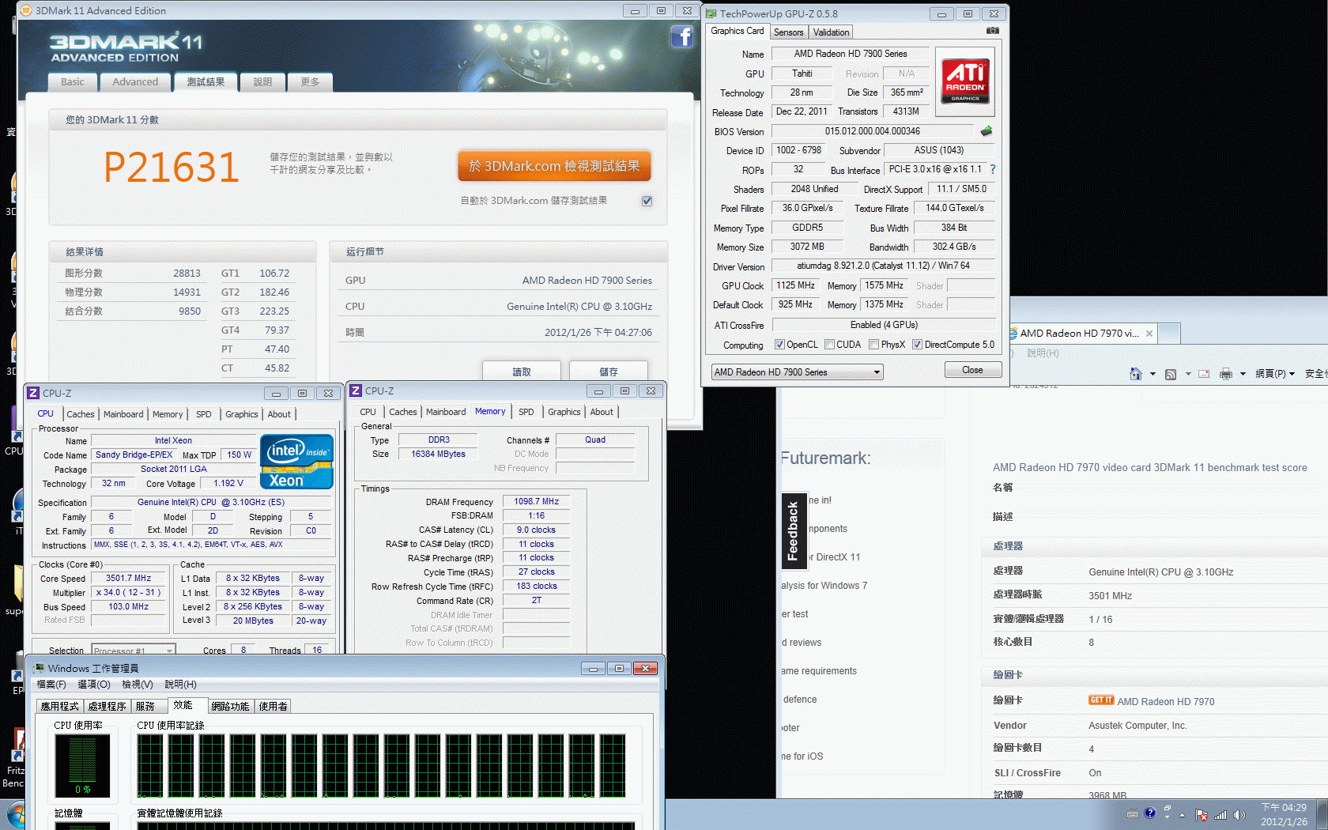The width and height of the screenshot is (1328, 830).
Task: Switch to the Basic tab in 3DMark 11
Action: coord(73,81)
